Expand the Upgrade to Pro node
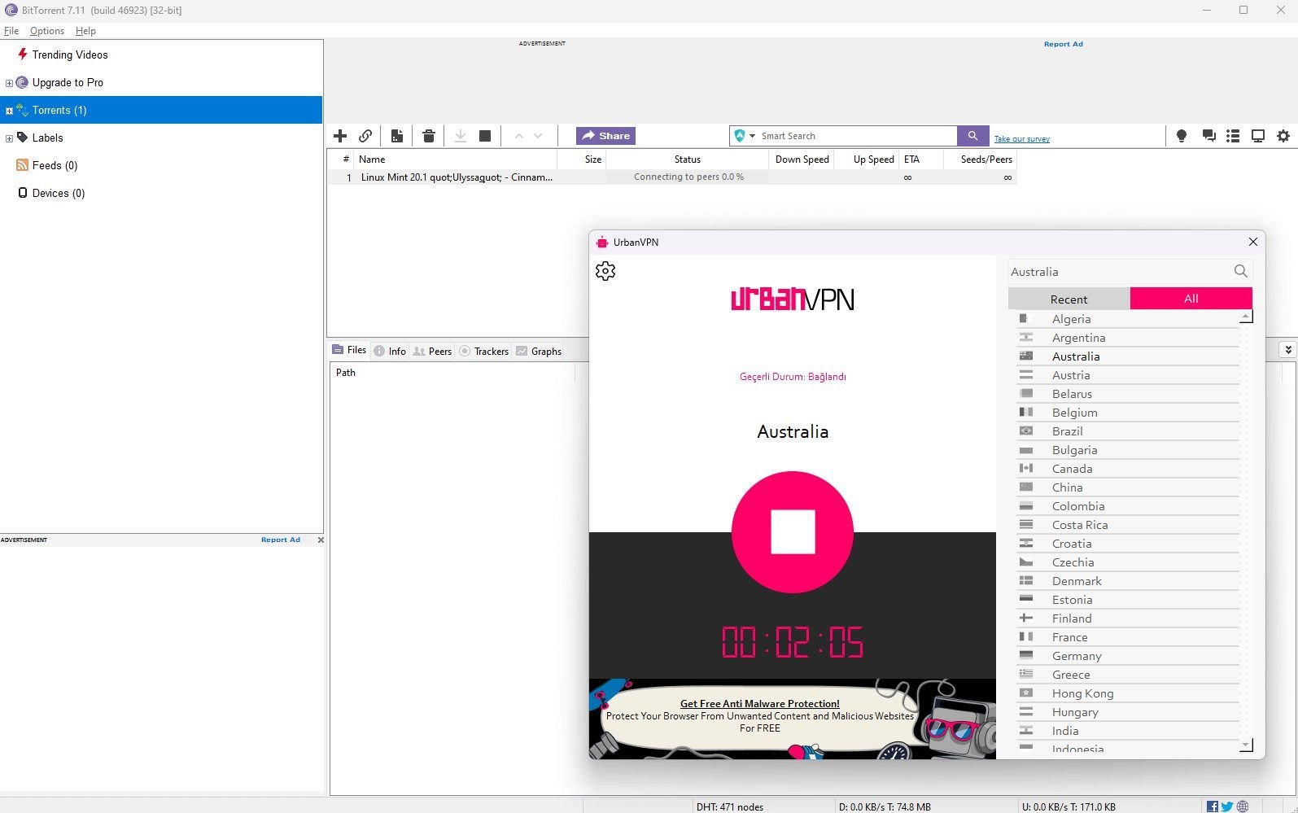This screenshot has width=1298, height=813. [x=9, y=83]
